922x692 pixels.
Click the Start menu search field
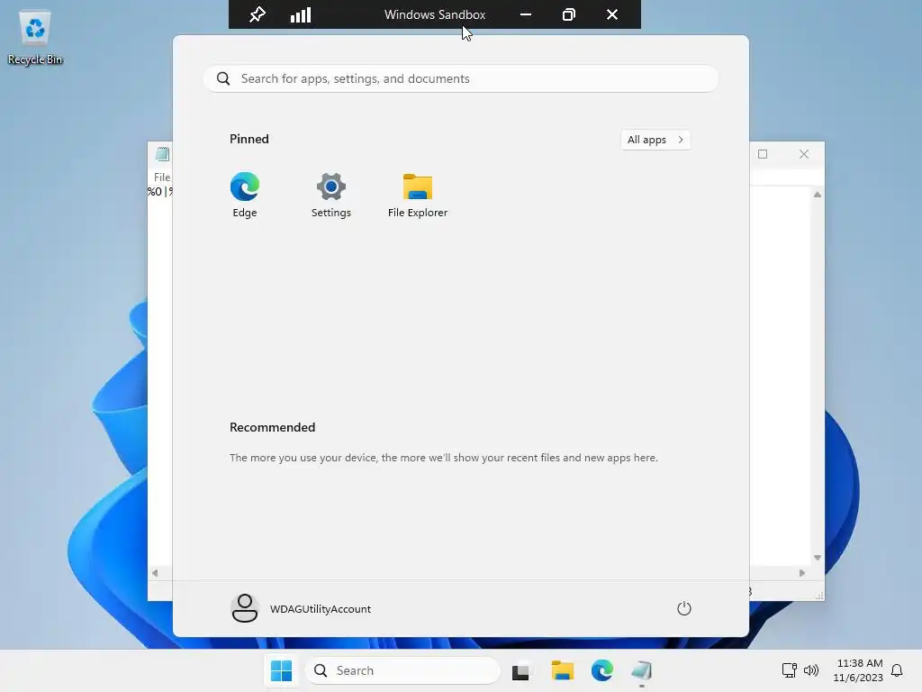point(461,79)
